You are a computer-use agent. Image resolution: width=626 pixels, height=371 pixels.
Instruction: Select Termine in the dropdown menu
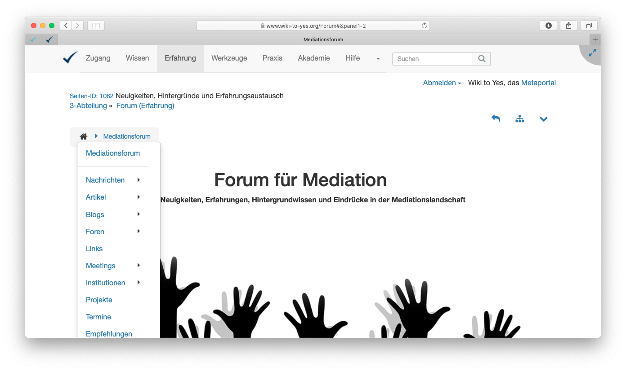coord(98,317)
